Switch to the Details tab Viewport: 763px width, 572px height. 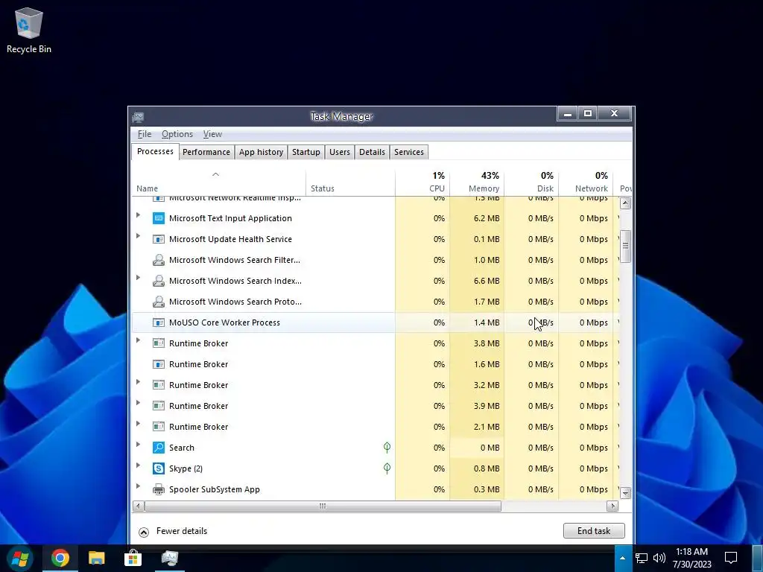pyautogui.click(x=372, y=152)
